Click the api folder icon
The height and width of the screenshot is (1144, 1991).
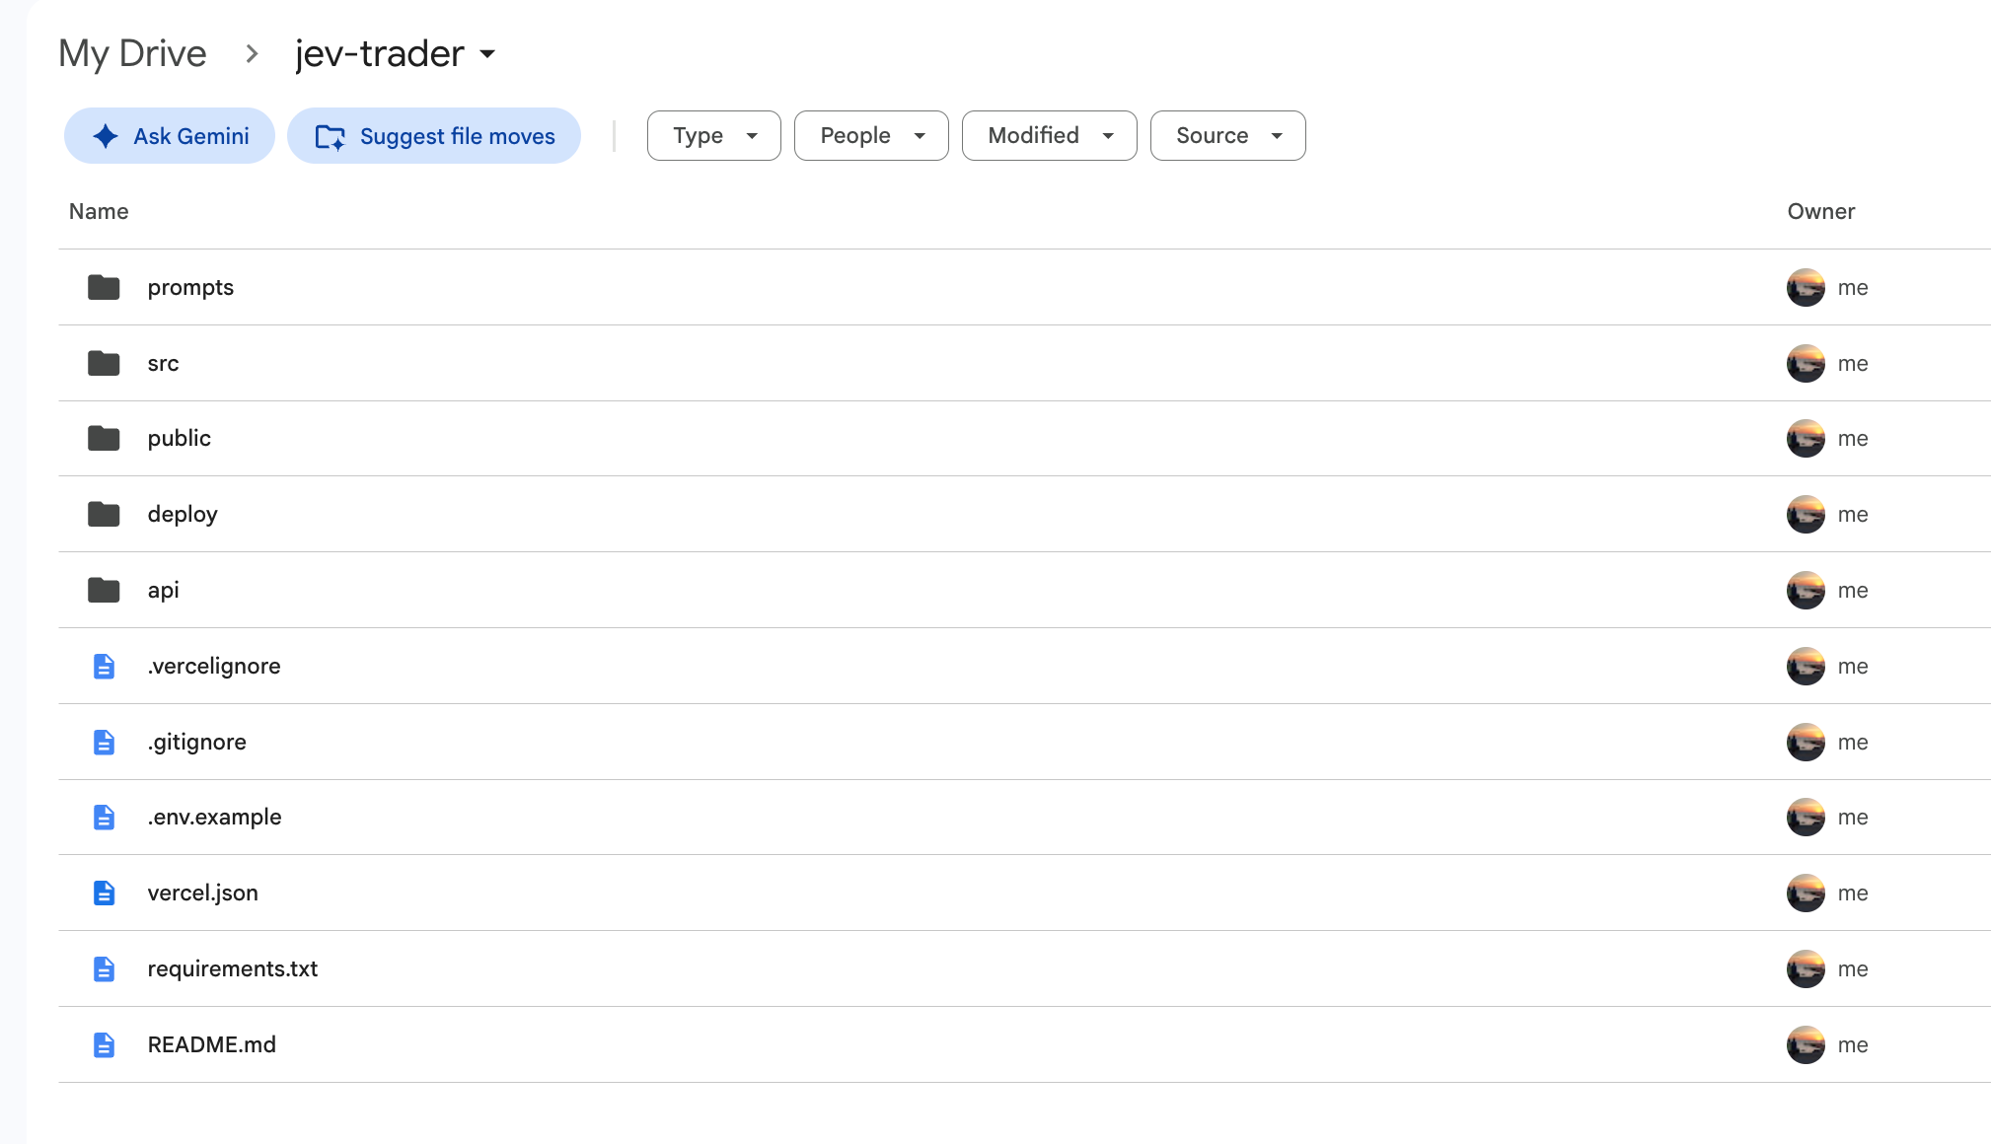coord(104,590)
